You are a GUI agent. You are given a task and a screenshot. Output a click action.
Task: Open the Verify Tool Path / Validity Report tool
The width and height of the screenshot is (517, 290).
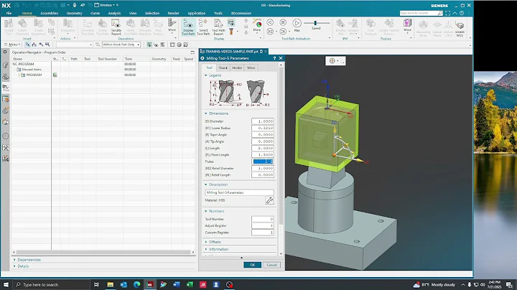click(116, 27)
